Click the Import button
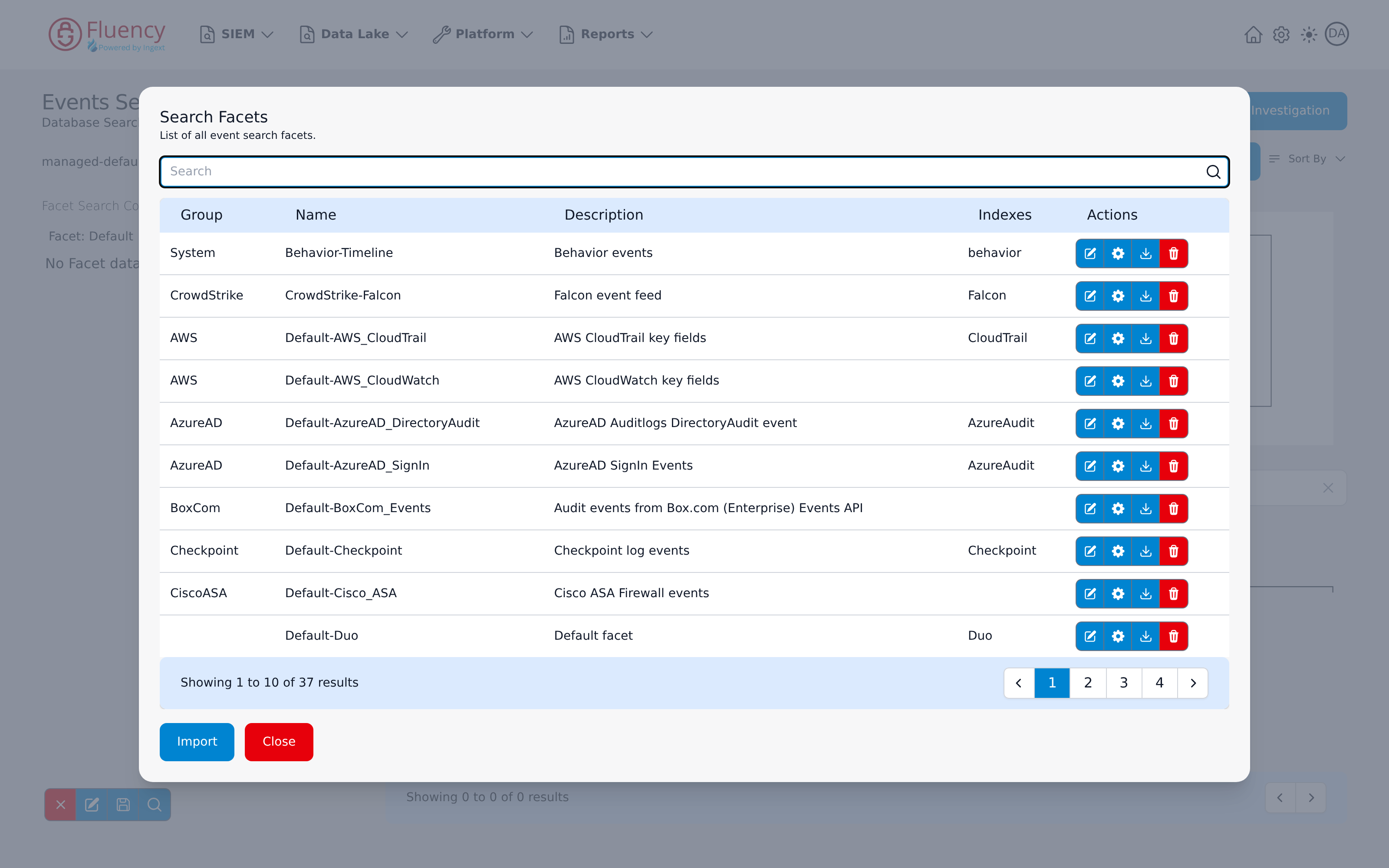 [x=197, y=742]
